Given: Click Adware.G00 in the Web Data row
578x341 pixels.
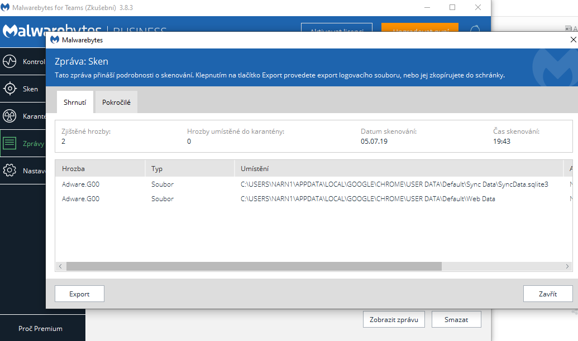Looking at the screenshot, I should 81,199.
